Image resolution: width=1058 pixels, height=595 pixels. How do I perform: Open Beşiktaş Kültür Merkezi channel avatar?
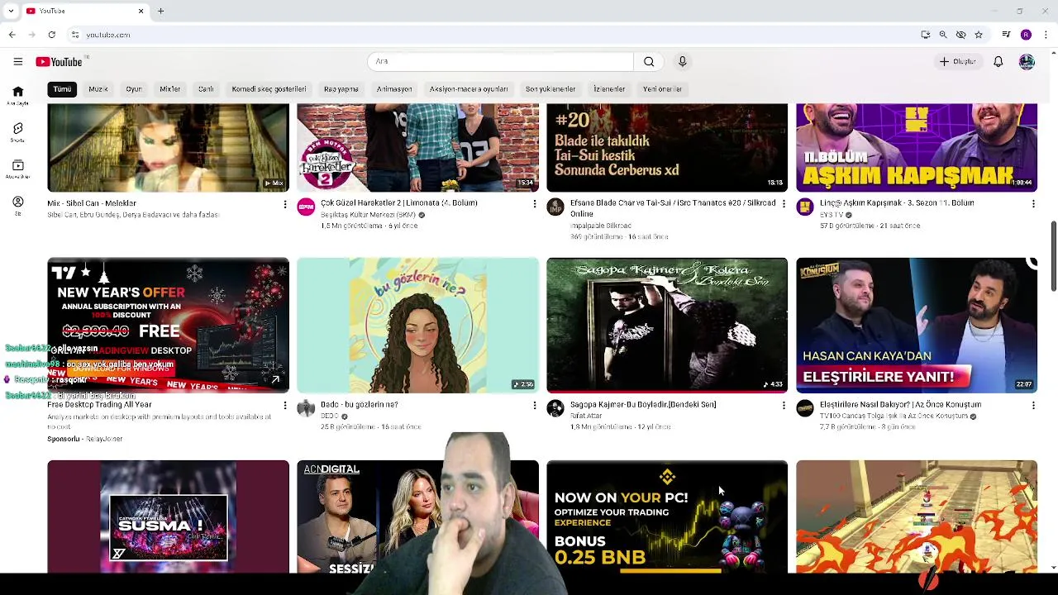(x=306, y=207)
